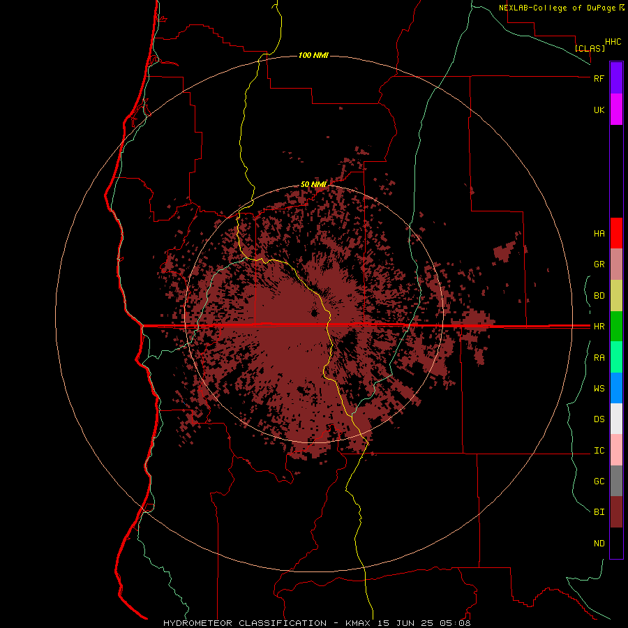
Task: Click the GC gray legend swatch
Action: click(x=616, y=481)
